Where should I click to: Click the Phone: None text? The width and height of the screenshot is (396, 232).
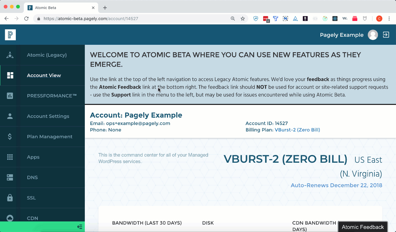105,130
